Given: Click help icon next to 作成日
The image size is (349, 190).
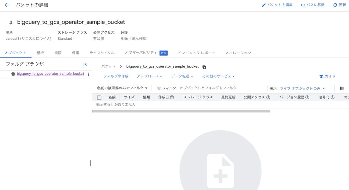Looking at the screenshot, I should pos(172,97).
